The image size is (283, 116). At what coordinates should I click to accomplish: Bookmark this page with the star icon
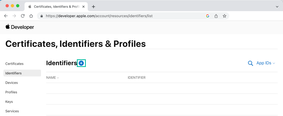225,16
